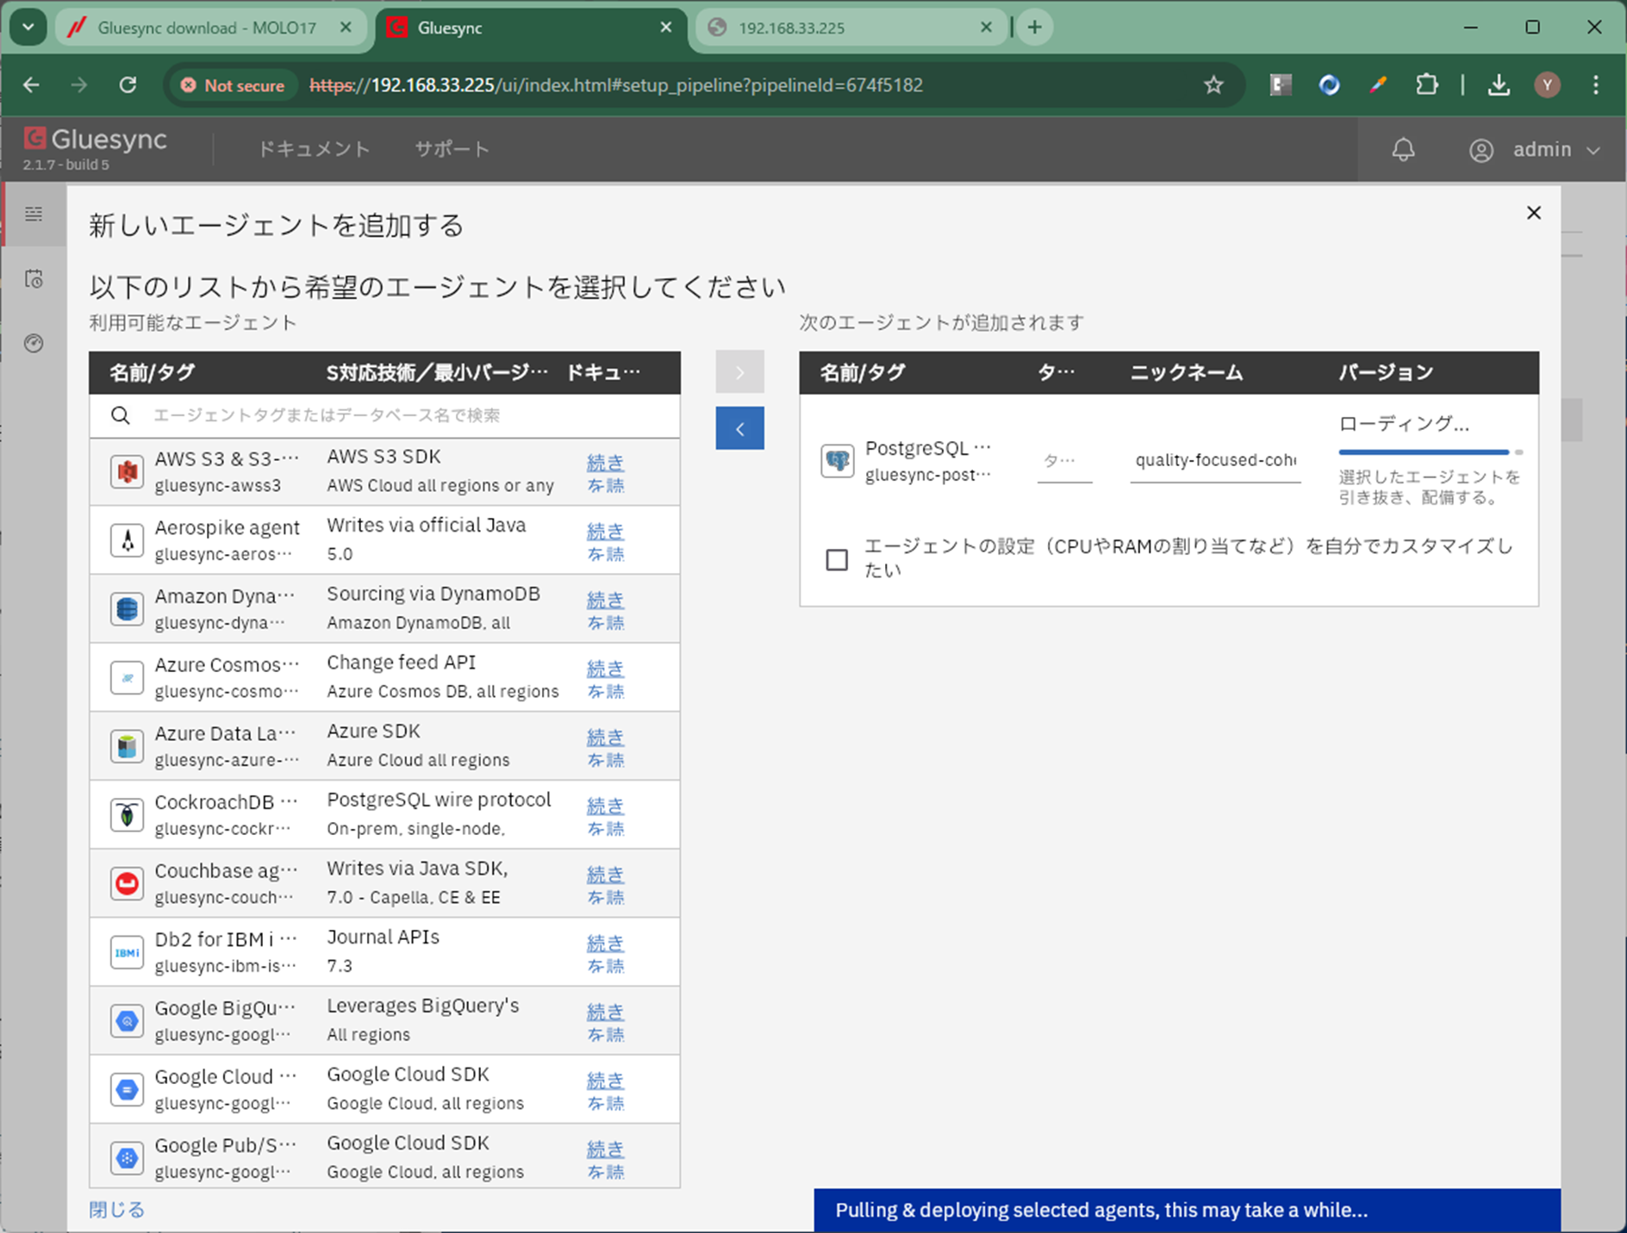This screenshot has height=1233, width=1627.
Task: Switch to the Gluesync download - MOLO17 tab
Action: (207, 28)
